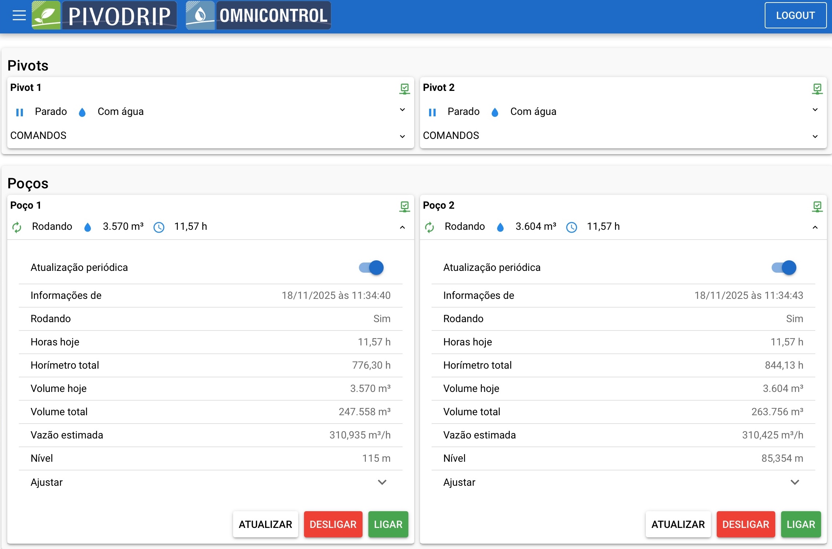Expand COMANDOS section of Pivot 2
832x549 pixels.
click(x=815, y=136)
